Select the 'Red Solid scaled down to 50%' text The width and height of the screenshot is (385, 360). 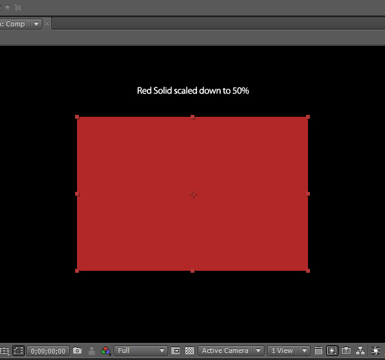(x=193, y=90)
